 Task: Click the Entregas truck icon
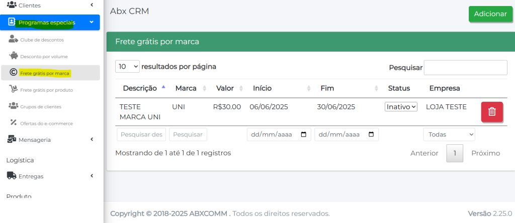[11, 176]
